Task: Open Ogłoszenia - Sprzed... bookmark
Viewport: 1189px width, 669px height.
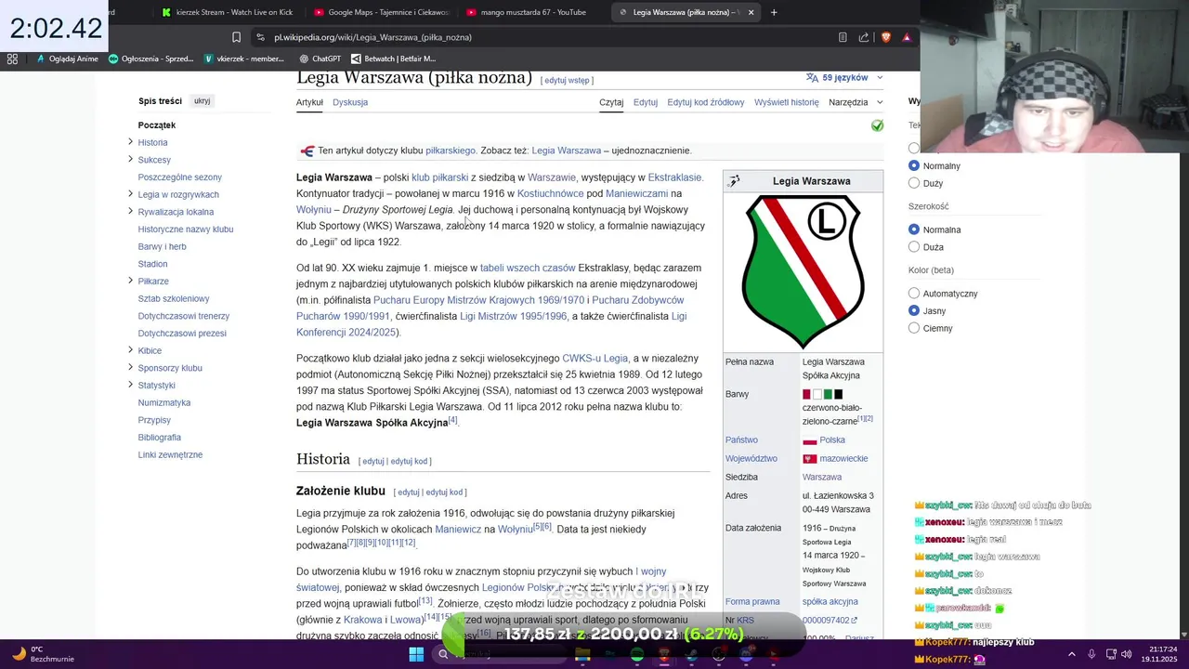Action: pos(150,59)
